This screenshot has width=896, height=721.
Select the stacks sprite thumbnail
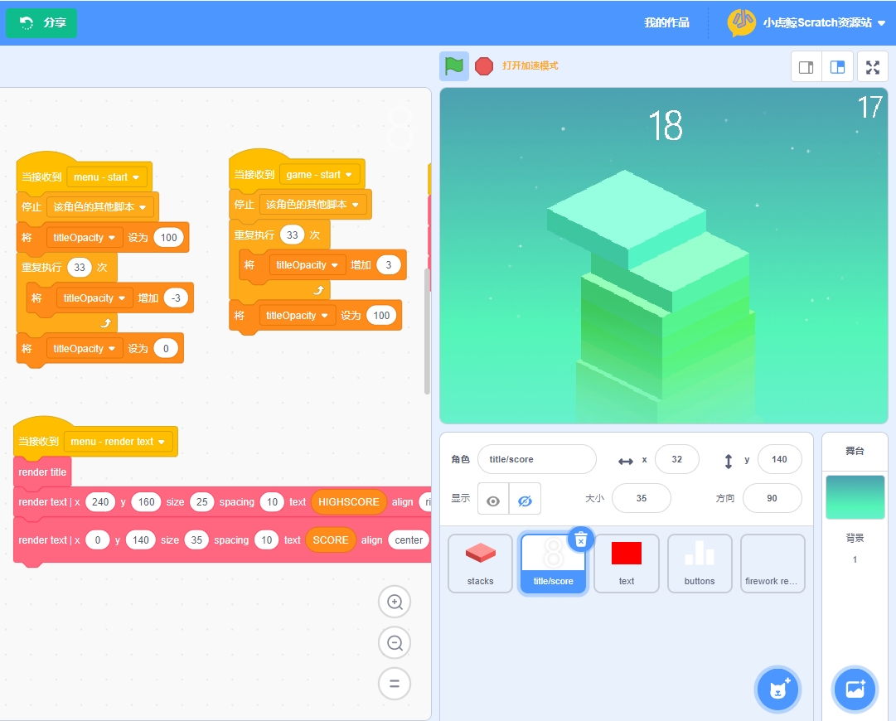point(480,563)
